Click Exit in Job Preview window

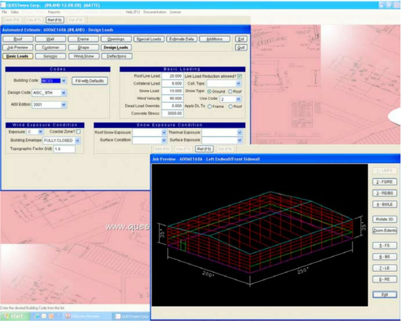coord(385,295)
